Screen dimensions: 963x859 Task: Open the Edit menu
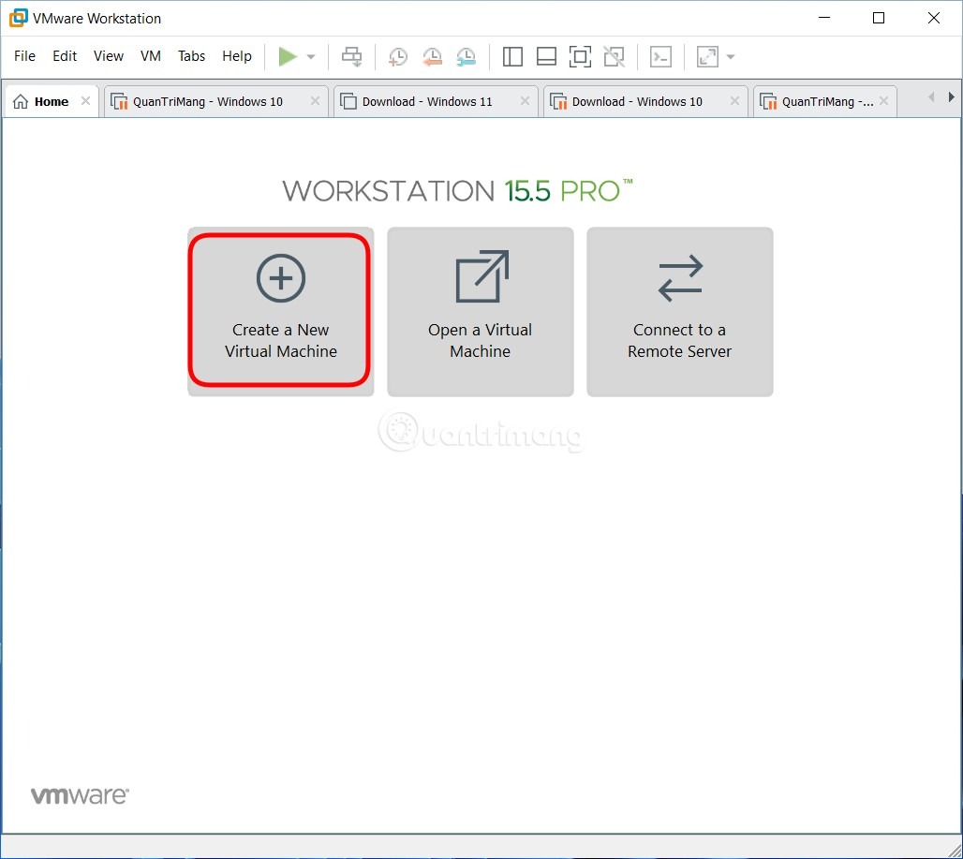click(65, 56)
